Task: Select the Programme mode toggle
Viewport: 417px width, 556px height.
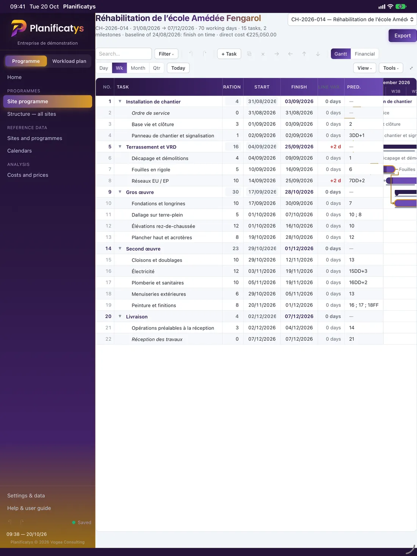Action: point(26,61)
